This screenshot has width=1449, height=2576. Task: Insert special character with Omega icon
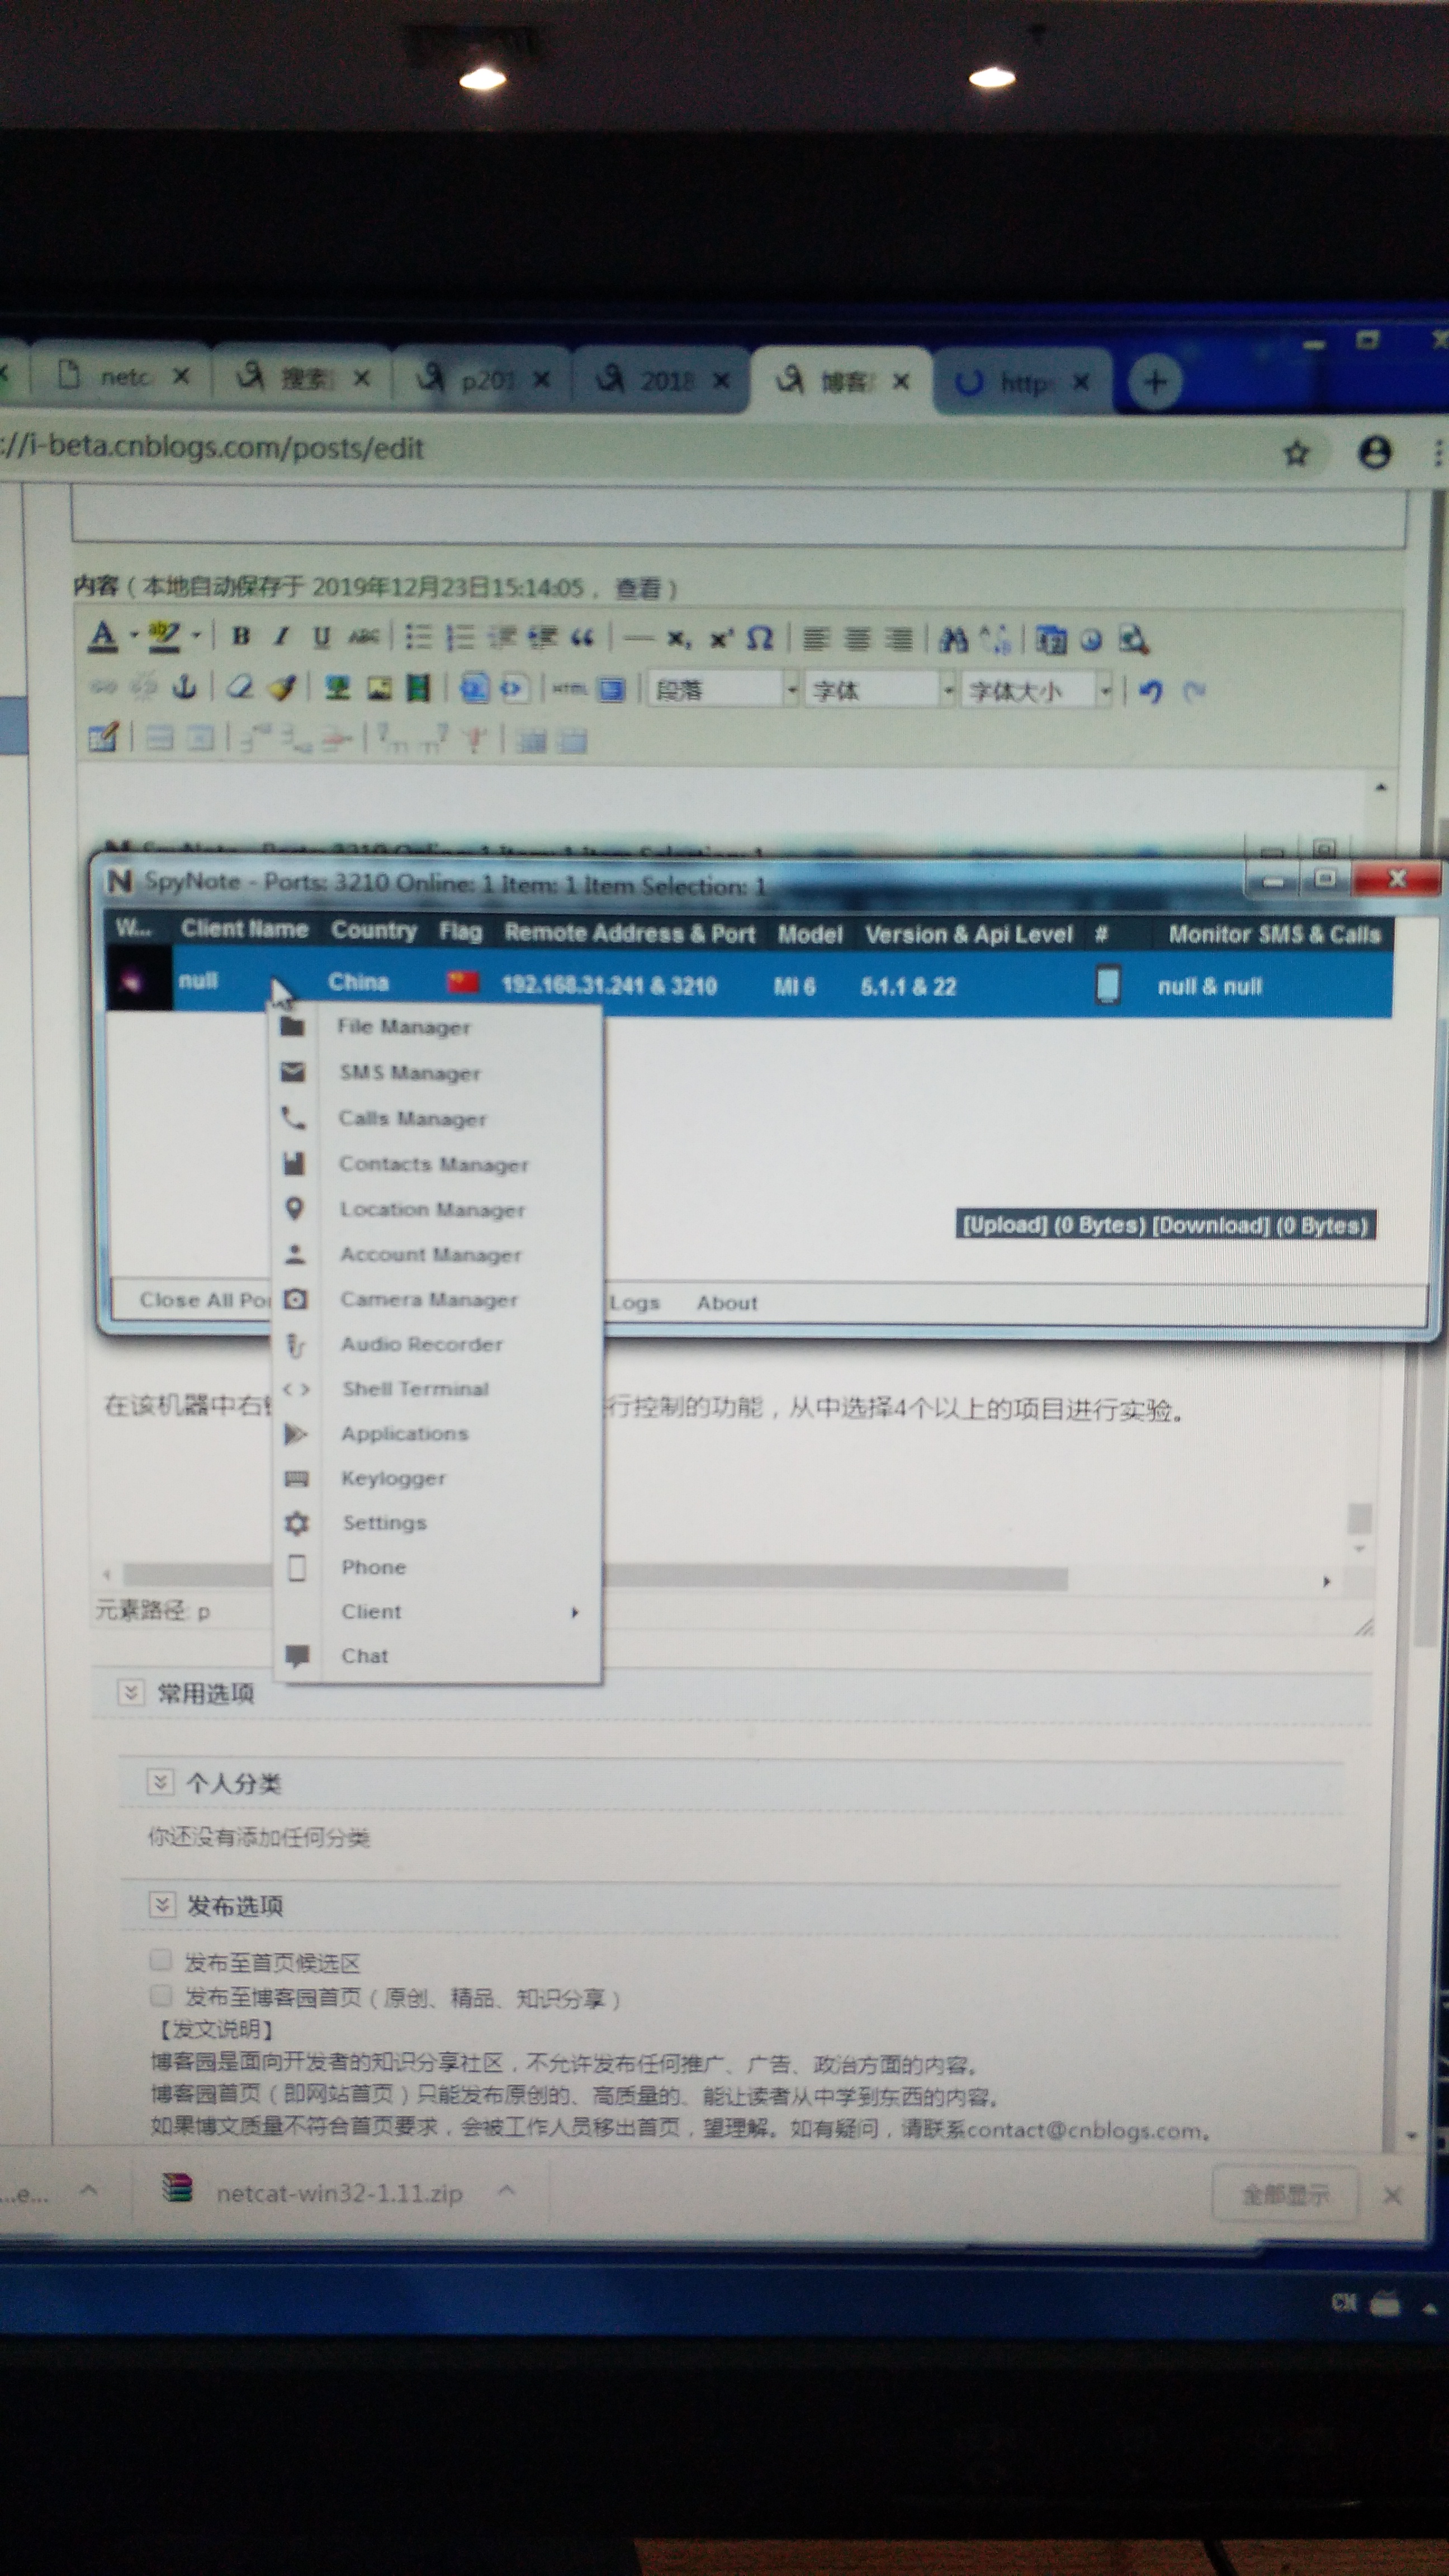coord(760,638)
